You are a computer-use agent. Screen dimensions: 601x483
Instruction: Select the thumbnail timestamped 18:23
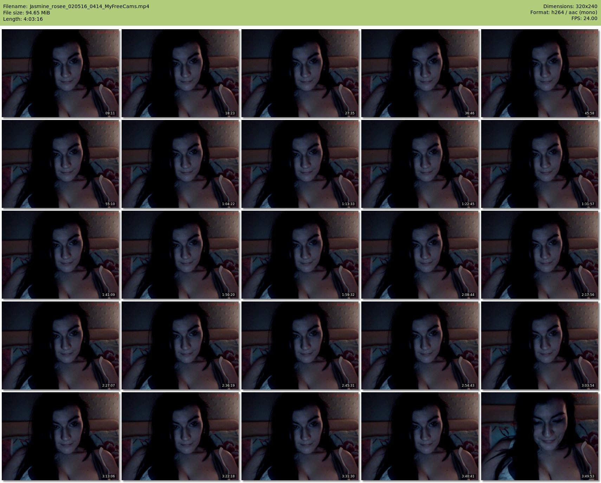pyautogui.click(x=180, y=73)
